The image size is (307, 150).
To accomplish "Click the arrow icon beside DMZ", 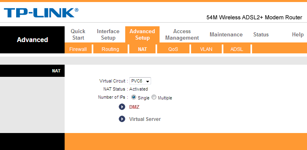I will pos(122,107).
